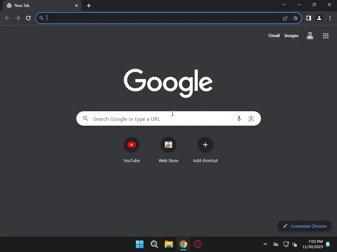
Task: Go back using the back arrow
Action: 7,18
